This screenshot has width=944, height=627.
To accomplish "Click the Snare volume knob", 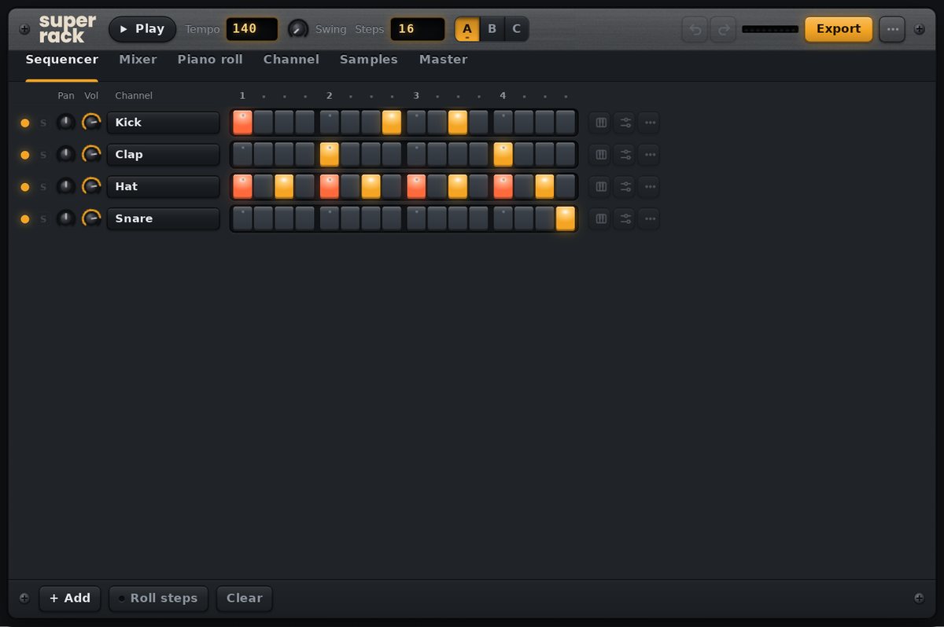I will (92, 219).
